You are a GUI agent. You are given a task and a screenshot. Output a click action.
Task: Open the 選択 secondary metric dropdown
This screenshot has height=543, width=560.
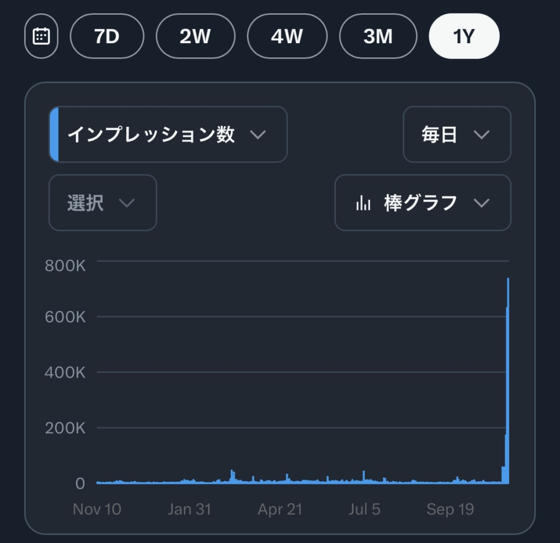pos(103,203)
